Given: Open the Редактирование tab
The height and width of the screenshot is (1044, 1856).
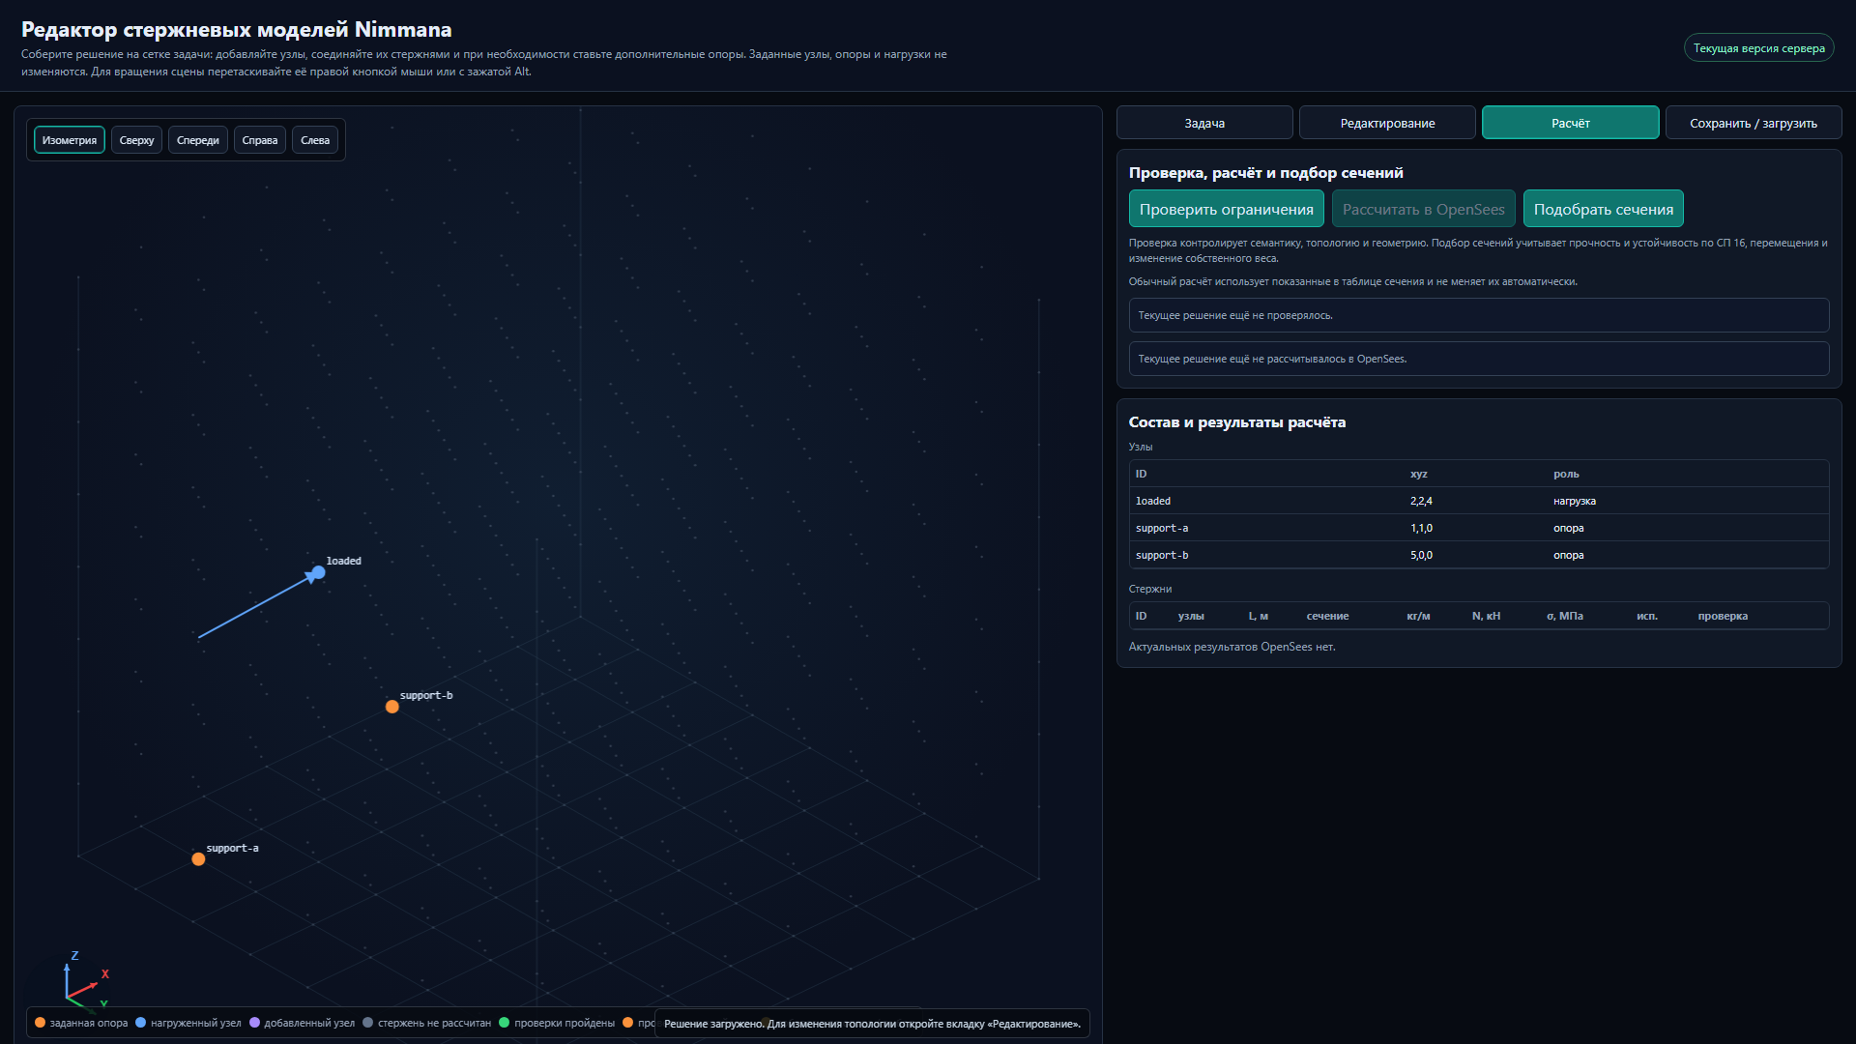Looking at the screenshot, I should (1387, 123).
